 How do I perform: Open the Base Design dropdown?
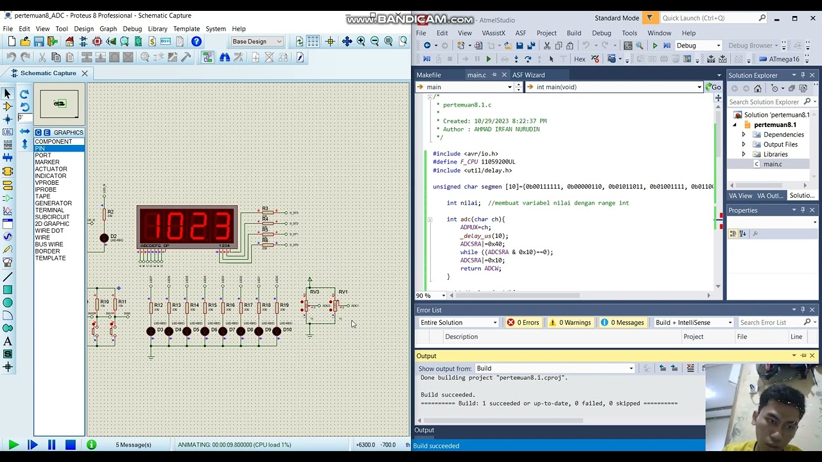point(257,42)
